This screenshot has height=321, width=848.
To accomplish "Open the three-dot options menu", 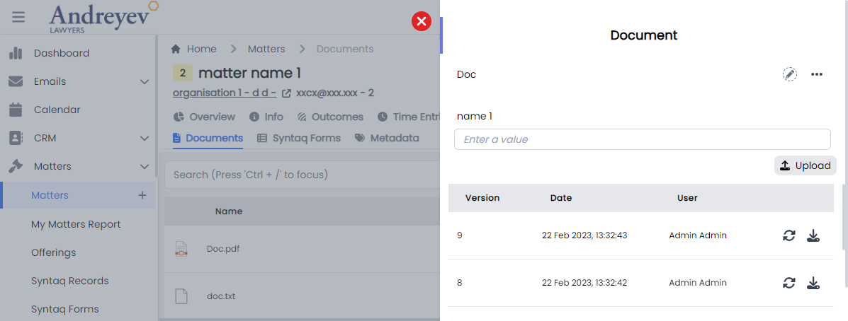I will coord(817,74).
